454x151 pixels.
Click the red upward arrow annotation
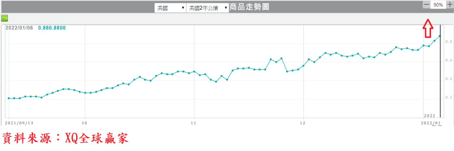pos(428,28)
